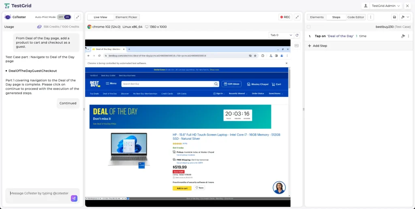Run step 1 Tap on Deal of the Day

[403, 36]
